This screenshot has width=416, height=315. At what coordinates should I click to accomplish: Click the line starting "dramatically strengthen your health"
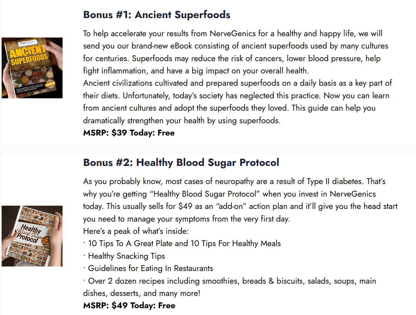click(182, 121)
